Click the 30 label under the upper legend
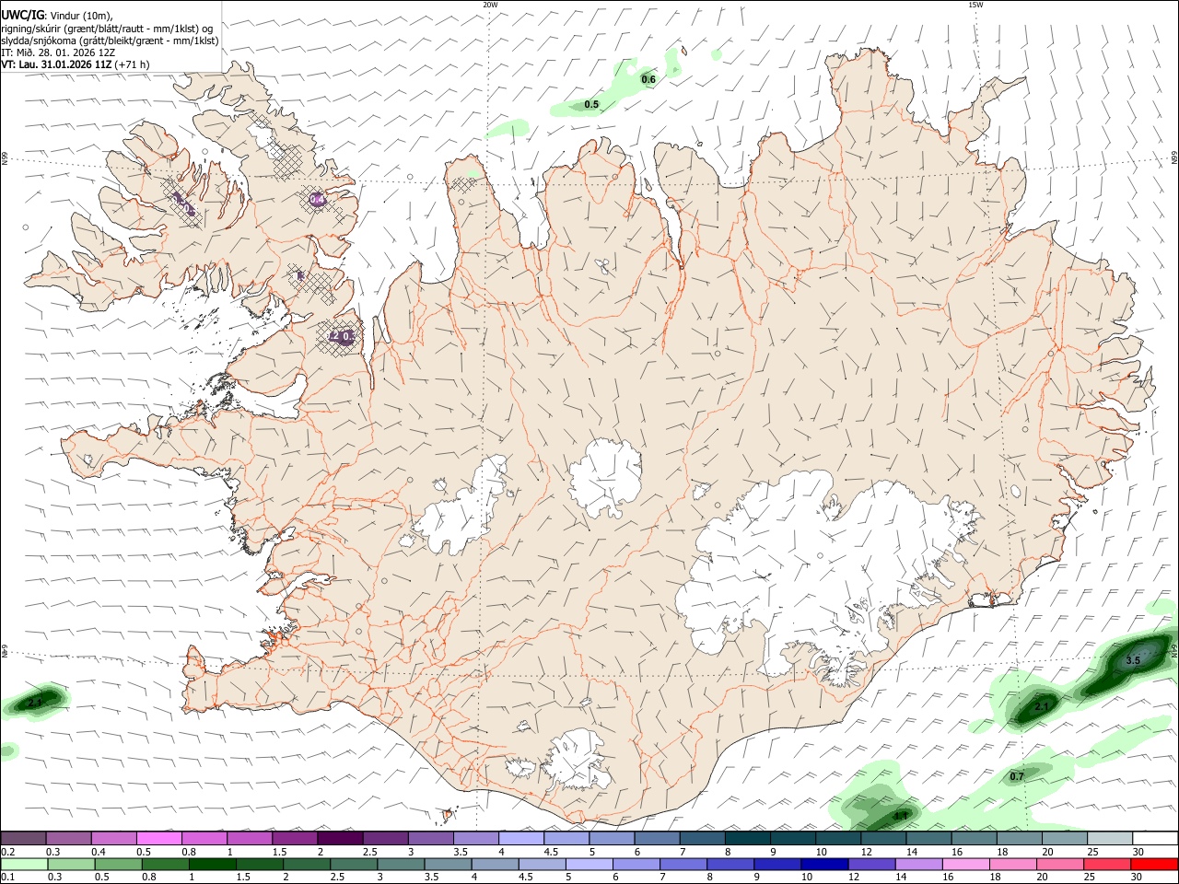The width and height of the screenshot is (1179, 884). point(1138,852)
